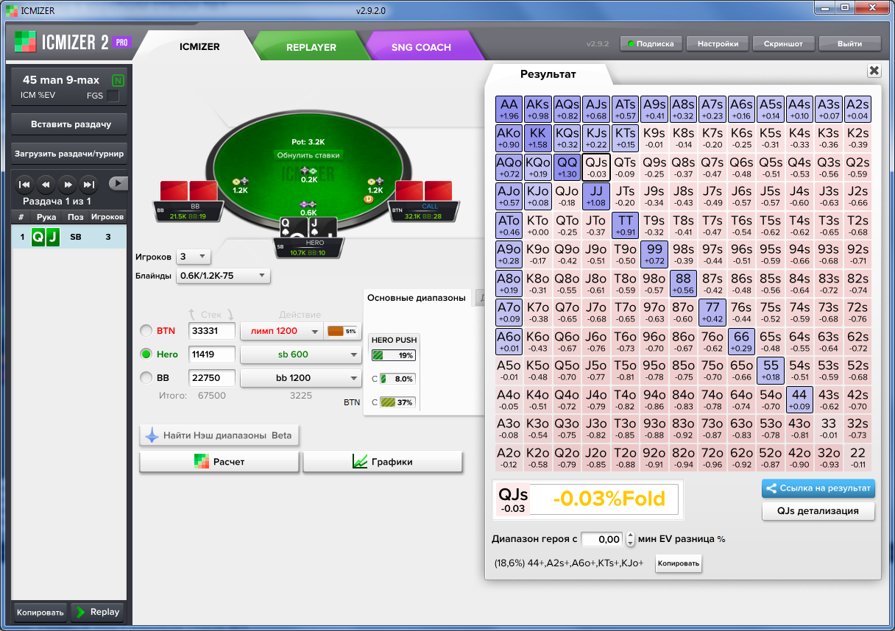Open the Игроков count dropdown

(193, 257)
